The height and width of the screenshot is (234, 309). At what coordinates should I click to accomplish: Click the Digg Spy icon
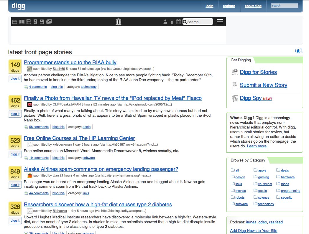(x=235, y=98)
